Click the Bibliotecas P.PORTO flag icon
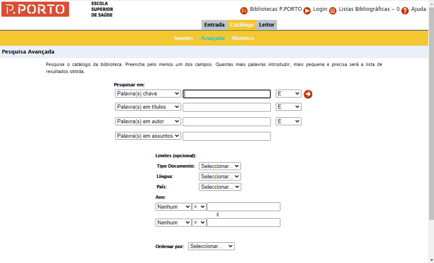The image size is (434, 263). tap(244, 11)
